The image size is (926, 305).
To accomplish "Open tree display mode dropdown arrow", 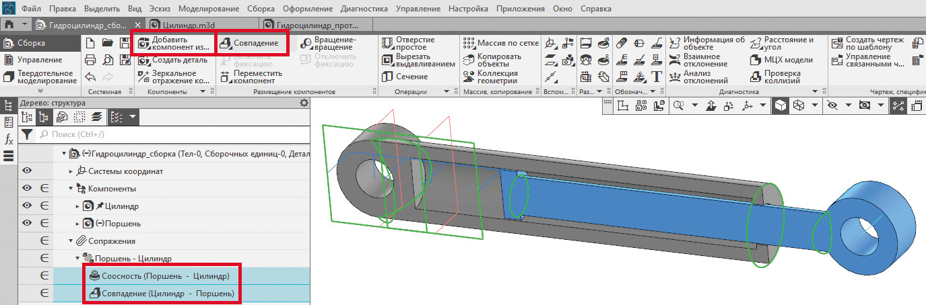I will pos(133,117).
